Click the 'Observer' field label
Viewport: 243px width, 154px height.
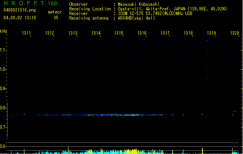78,4
